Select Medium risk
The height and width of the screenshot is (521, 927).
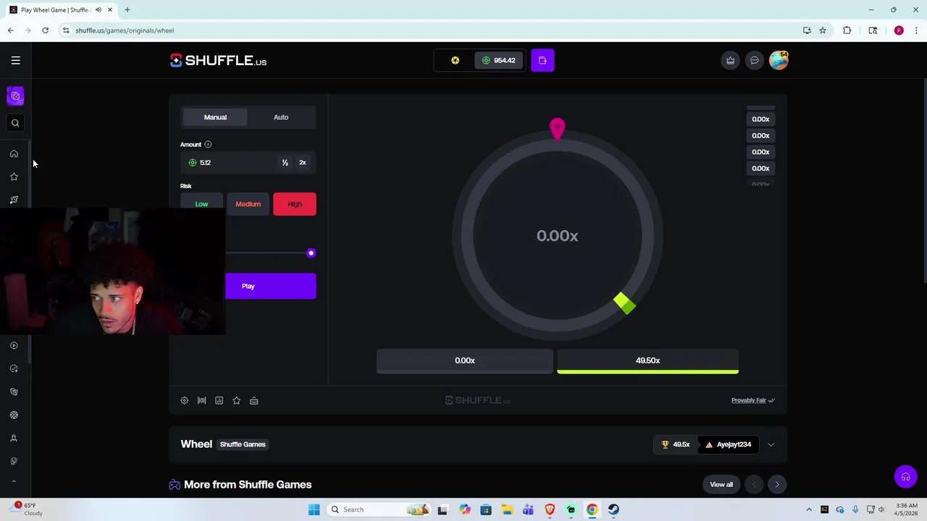248,204
